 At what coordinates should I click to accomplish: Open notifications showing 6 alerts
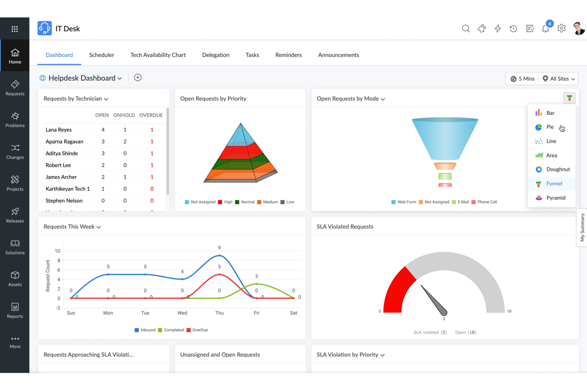click(545, 28)
